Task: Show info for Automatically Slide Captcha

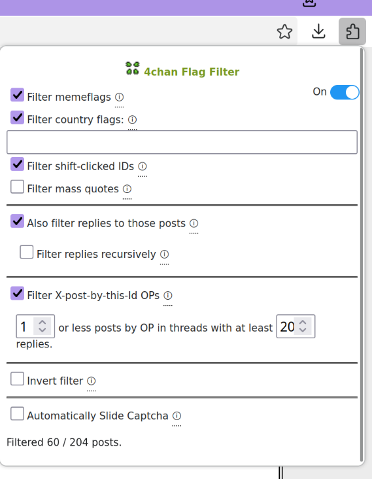Action: [x=177, y=416]
